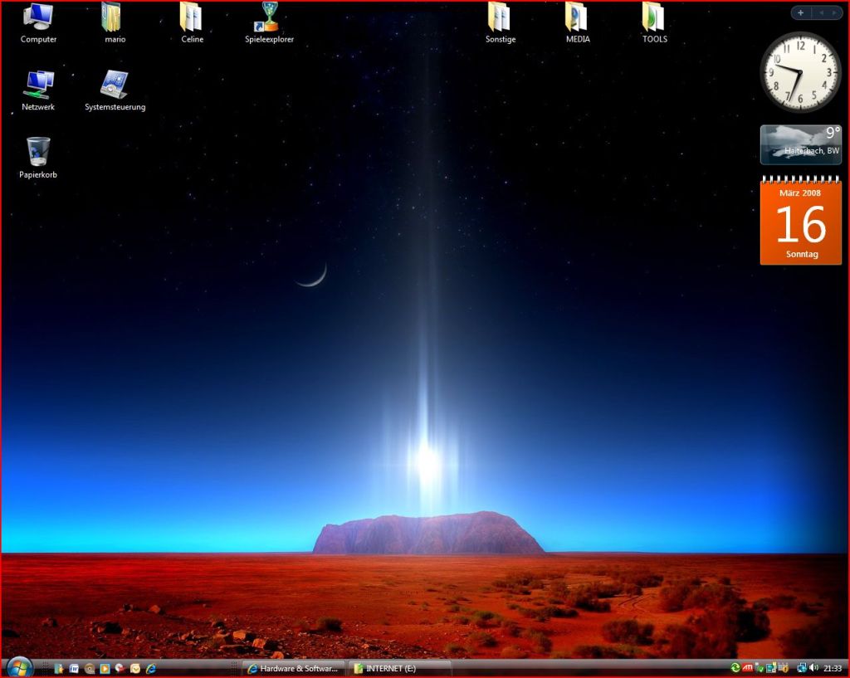
Task: Open the Windows Start menu orb
Action: click(18, 667)
